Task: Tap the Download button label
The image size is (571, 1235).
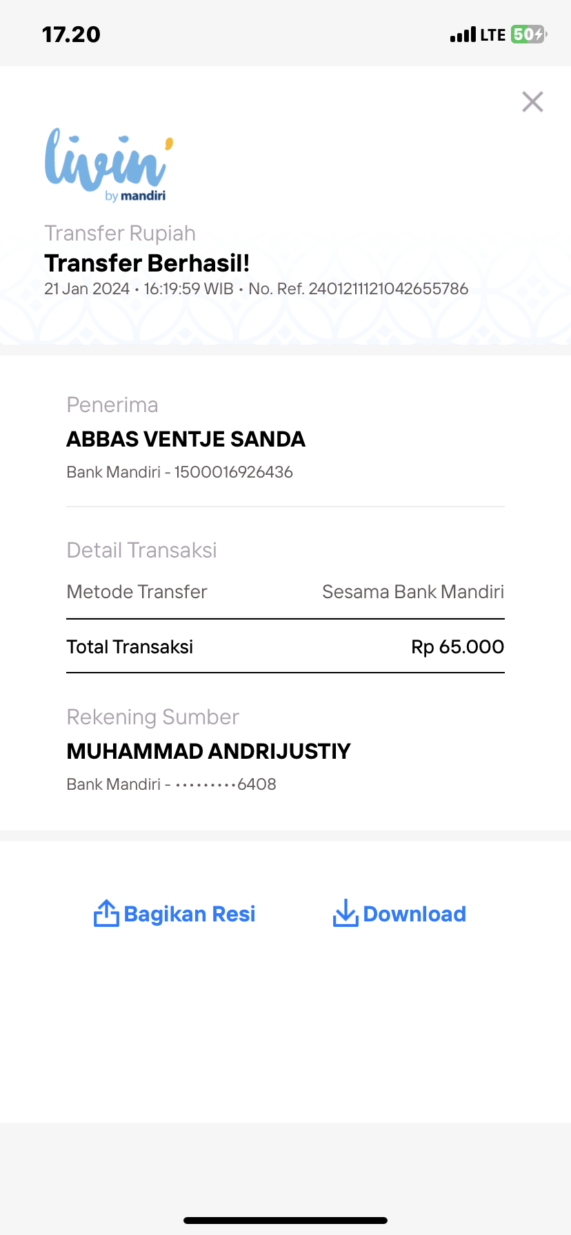Action: pyautogui.click(x=414, y=914)
